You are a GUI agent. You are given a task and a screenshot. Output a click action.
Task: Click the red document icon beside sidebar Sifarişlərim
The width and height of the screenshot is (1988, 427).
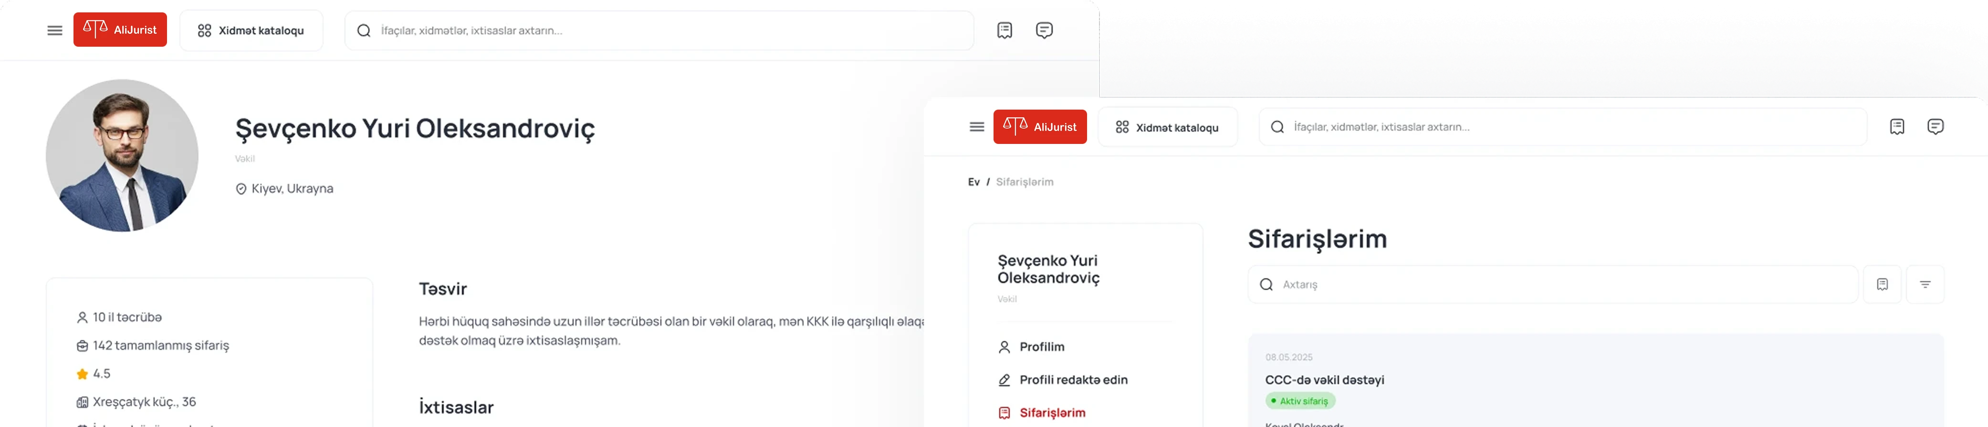(1004, 413)
